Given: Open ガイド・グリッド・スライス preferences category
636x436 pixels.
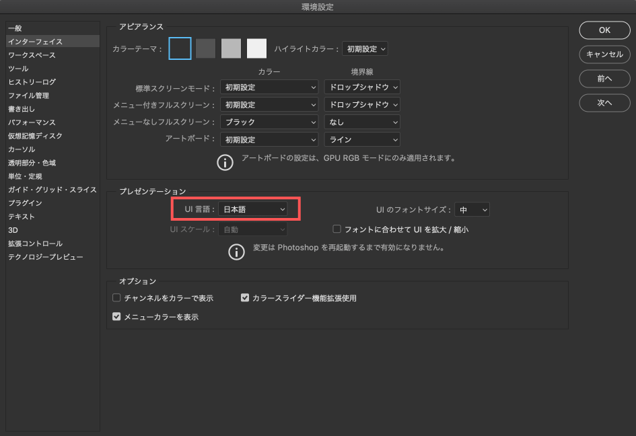Looking at the screenshot, I should (52, 190).
